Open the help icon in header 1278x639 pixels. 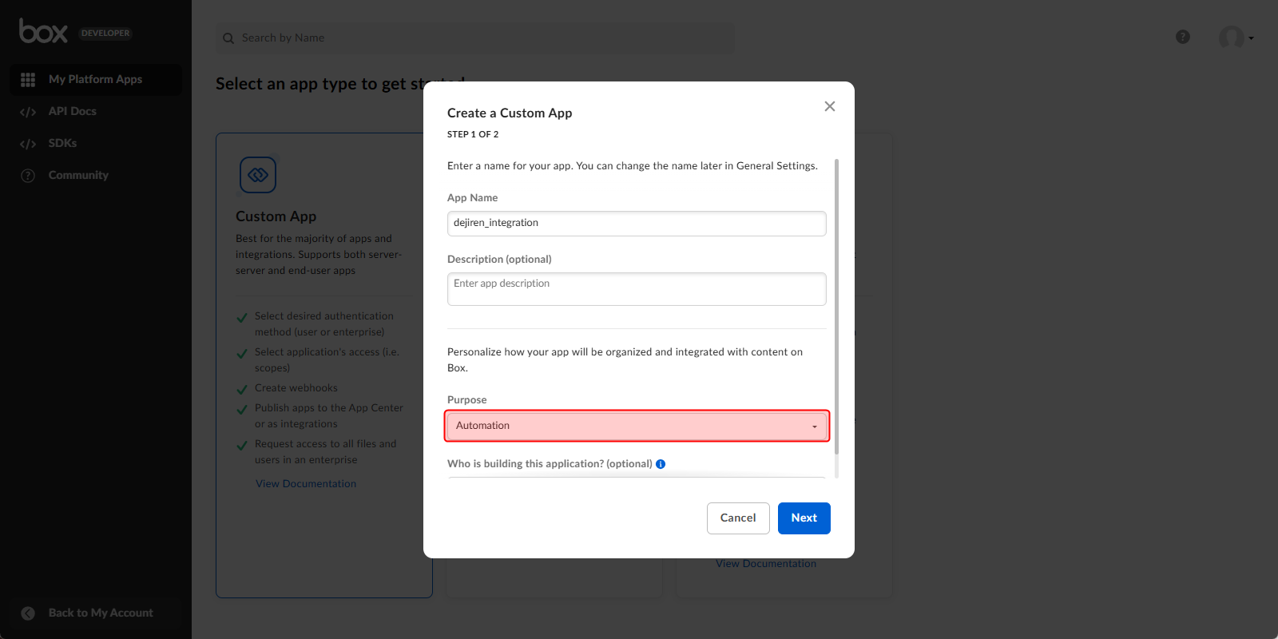click(1183, 37)
